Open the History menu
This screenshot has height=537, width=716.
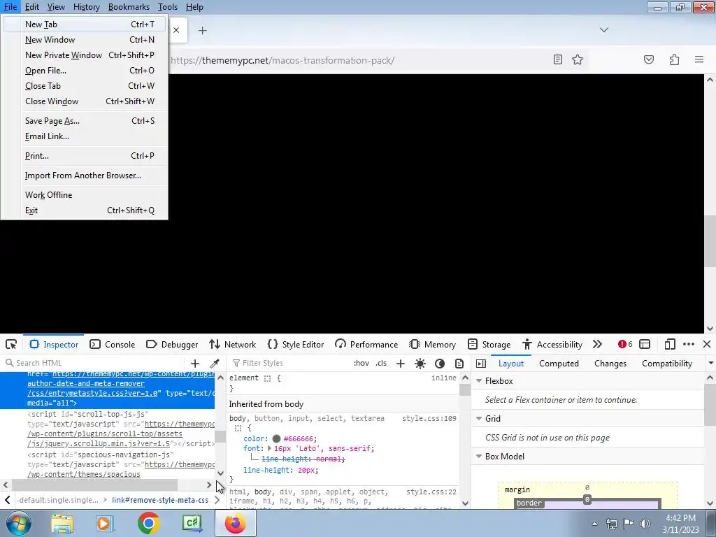click(x=86, y=7)
